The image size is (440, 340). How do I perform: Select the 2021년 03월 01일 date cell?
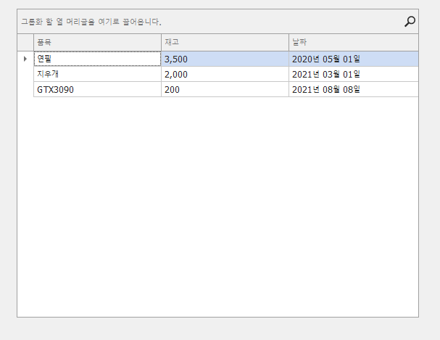(353, 74)
